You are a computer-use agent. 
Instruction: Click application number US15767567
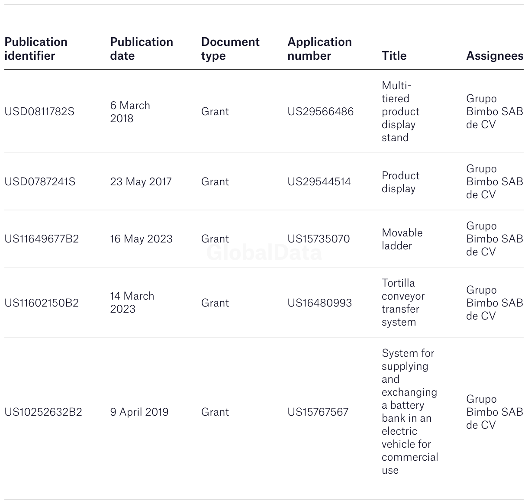(318, 412)
